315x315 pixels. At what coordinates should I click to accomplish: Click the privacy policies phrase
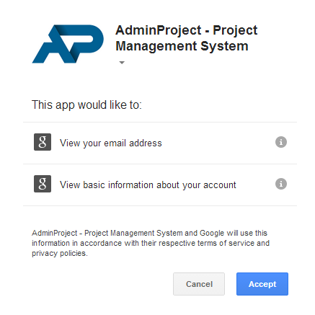pos(59,254)
